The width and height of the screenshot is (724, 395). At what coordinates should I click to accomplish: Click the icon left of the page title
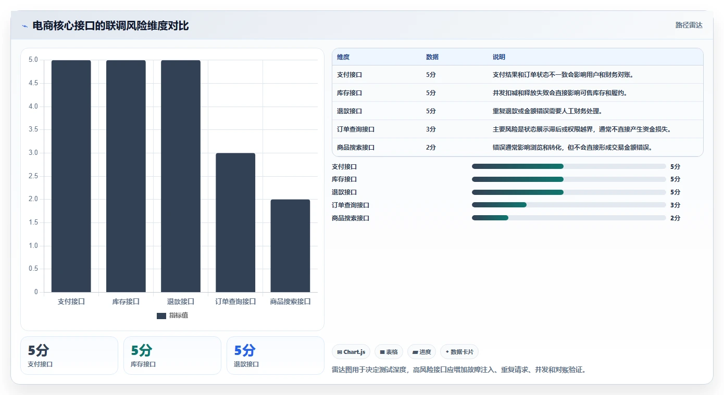click(x=24, y=26)
